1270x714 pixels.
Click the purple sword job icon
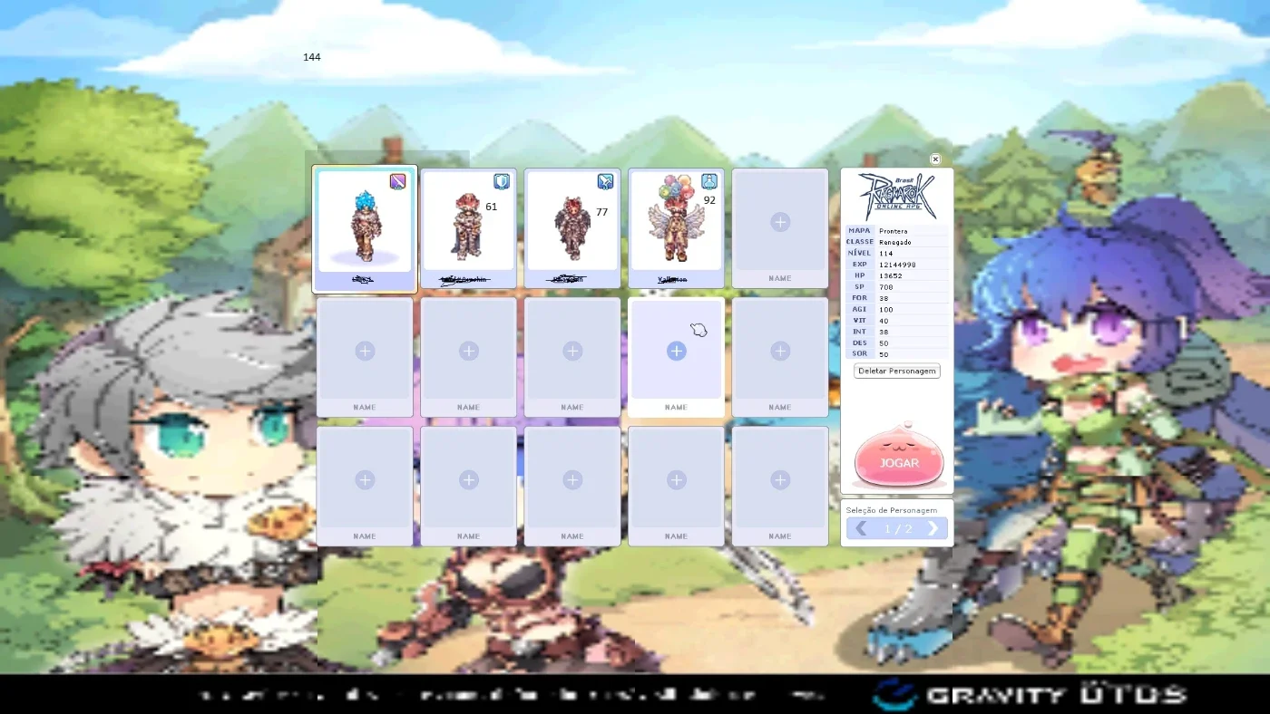tap(397, 181)
